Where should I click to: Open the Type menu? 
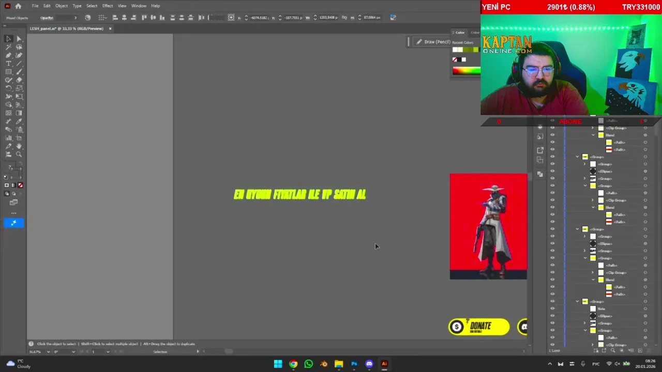[77, 6]
